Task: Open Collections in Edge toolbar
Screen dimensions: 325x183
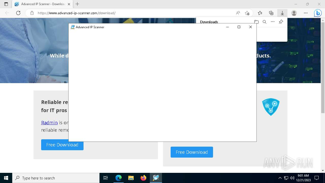Action: (271, 13)
